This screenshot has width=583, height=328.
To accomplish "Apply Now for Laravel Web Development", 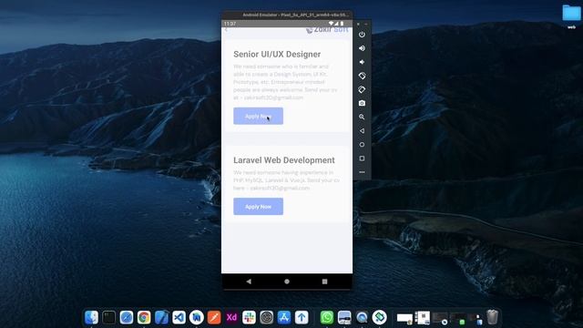I will [258, 207].
